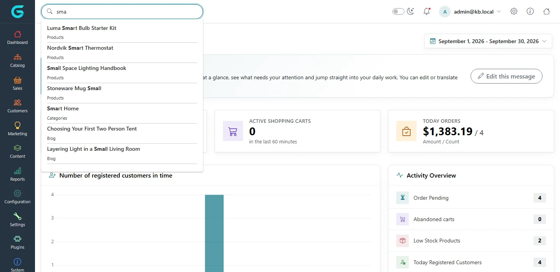Screen dimensions: 560x272
Task: Click the search magnifier icon
Action: pyautogui.click(x=50, y=12)
